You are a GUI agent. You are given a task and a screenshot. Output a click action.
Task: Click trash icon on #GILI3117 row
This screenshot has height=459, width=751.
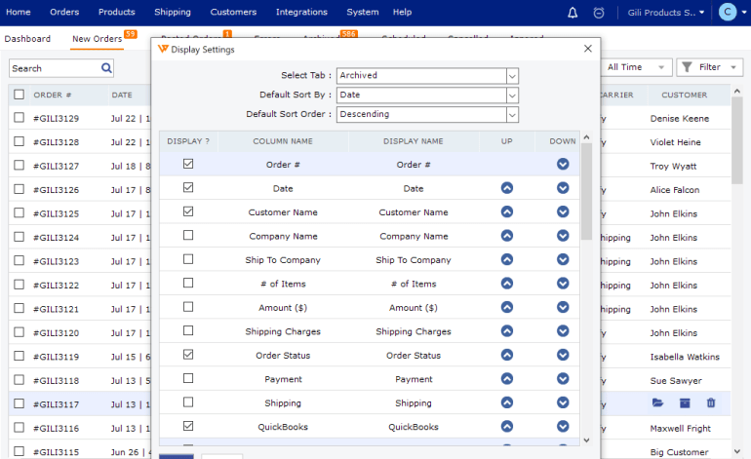(x=711, y=403)
